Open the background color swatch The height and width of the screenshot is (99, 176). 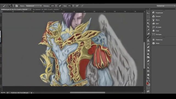[x=149, y=85]
